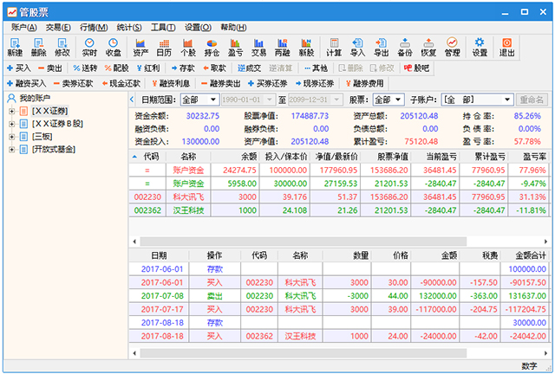Show the 资产 assets chart
The image size is (555, 374).
[140, 48]
